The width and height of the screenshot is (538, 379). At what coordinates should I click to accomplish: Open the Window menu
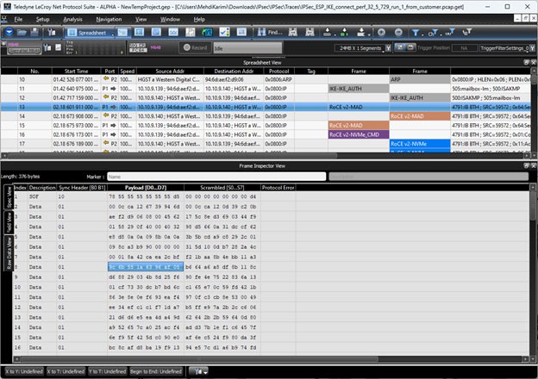pos(170,19)
